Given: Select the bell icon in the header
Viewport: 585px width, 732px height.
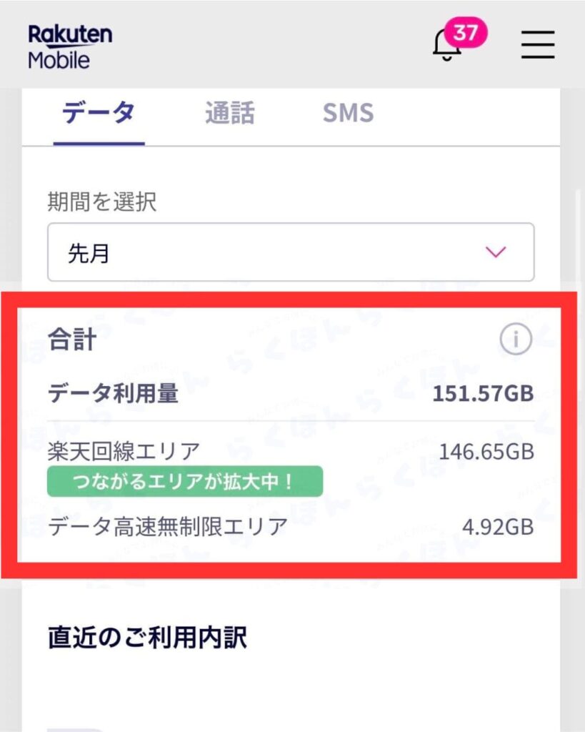Looking at the screenshot, I should (446, 44).
